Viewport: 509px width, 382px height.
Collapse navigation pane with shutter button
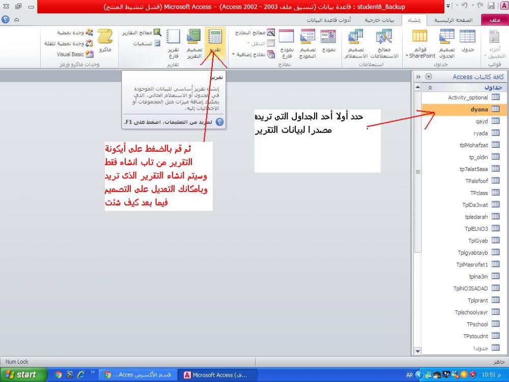[x=418, y=77]
